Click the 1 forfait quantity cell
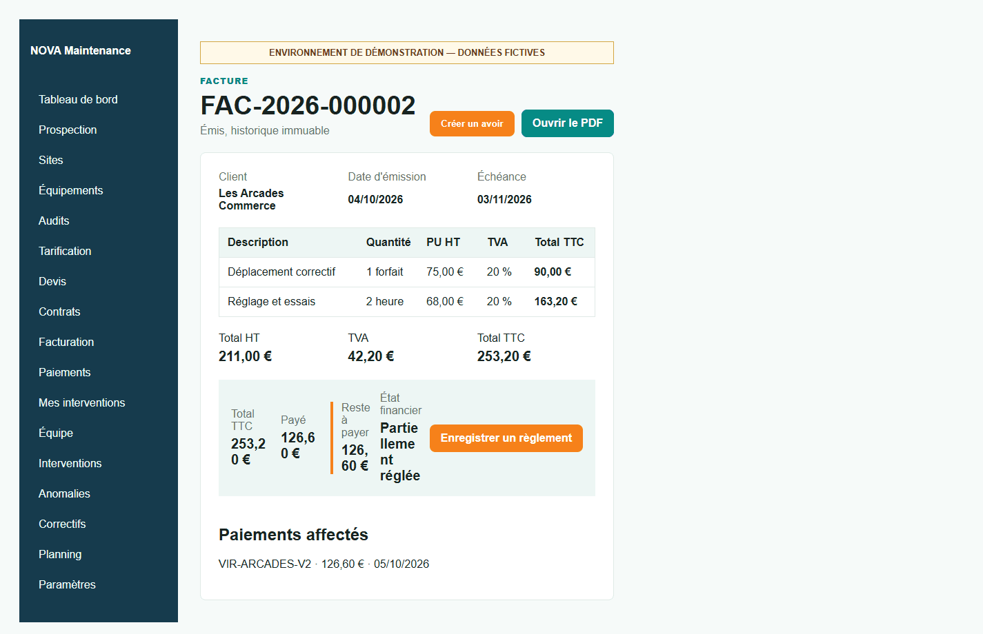Image resolution: width=983 pixels, height=634 pixels. 385,272
